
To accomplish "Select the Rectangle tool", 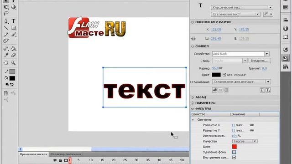I will (13, 28).
